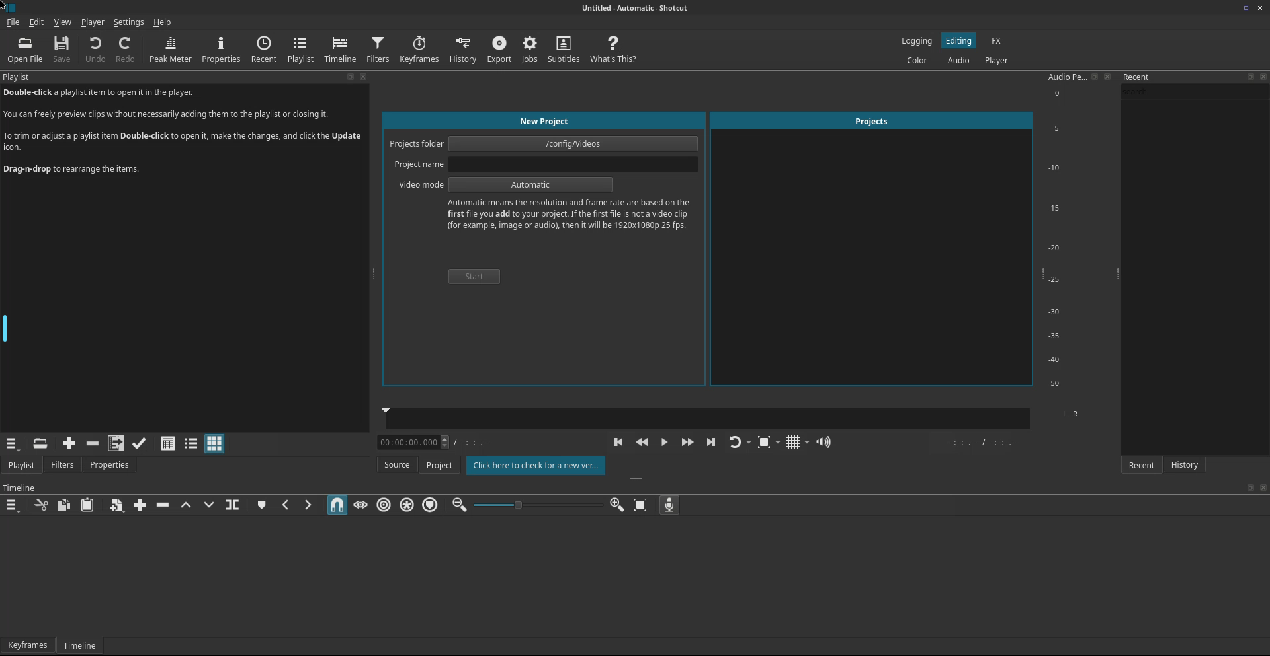The width and height of the screenshot is (1270, 656).
Task: Switch to the History tab
Action: tap(1184, 465)
